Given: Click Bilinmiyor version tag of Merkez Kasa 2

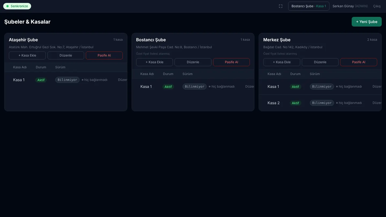Looking at the screenshot, I should [322, 103].
